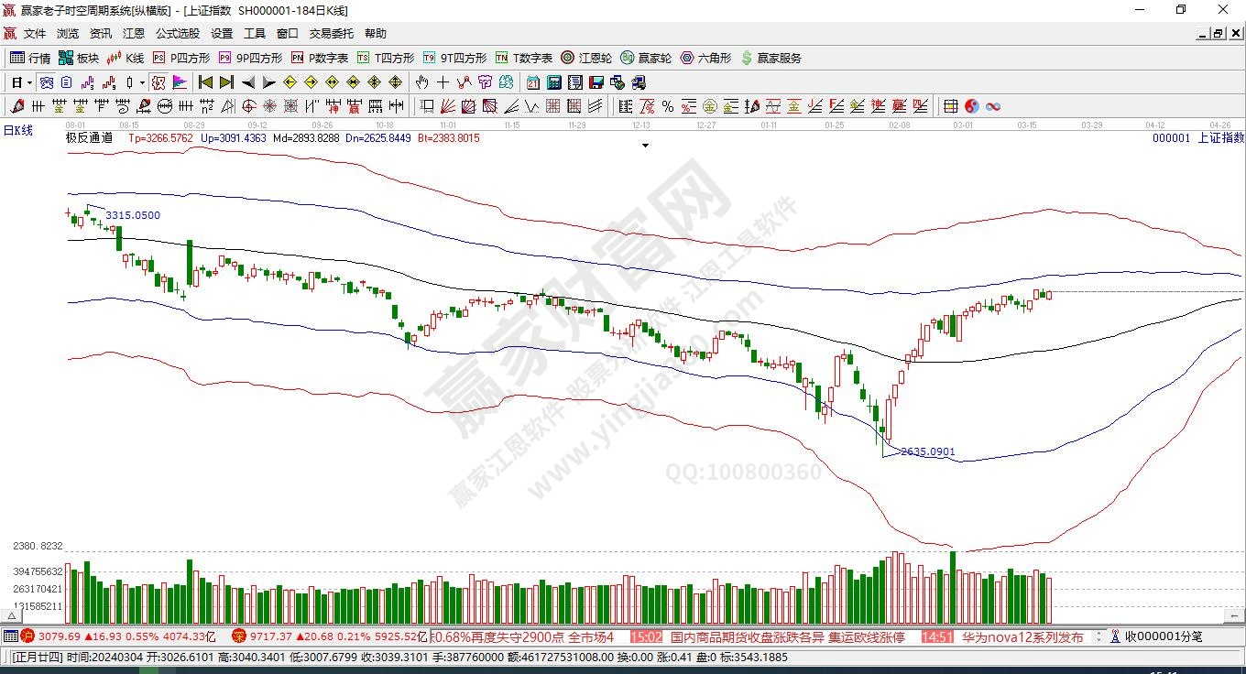Jump to first bar with skip-to-start icon

point(205,82)
